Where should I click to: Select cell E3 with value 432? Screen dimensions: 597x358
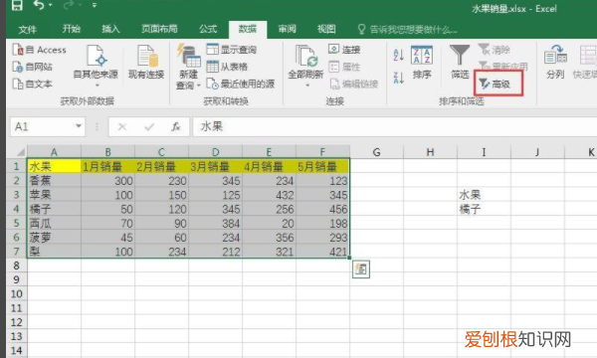coord(269,195)
